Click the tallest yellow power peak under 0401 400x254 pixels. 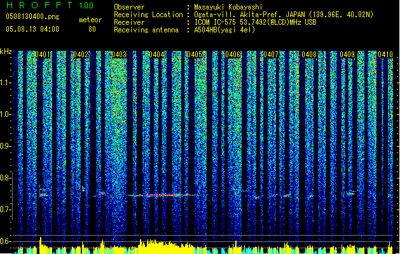[x=40, y=245]
